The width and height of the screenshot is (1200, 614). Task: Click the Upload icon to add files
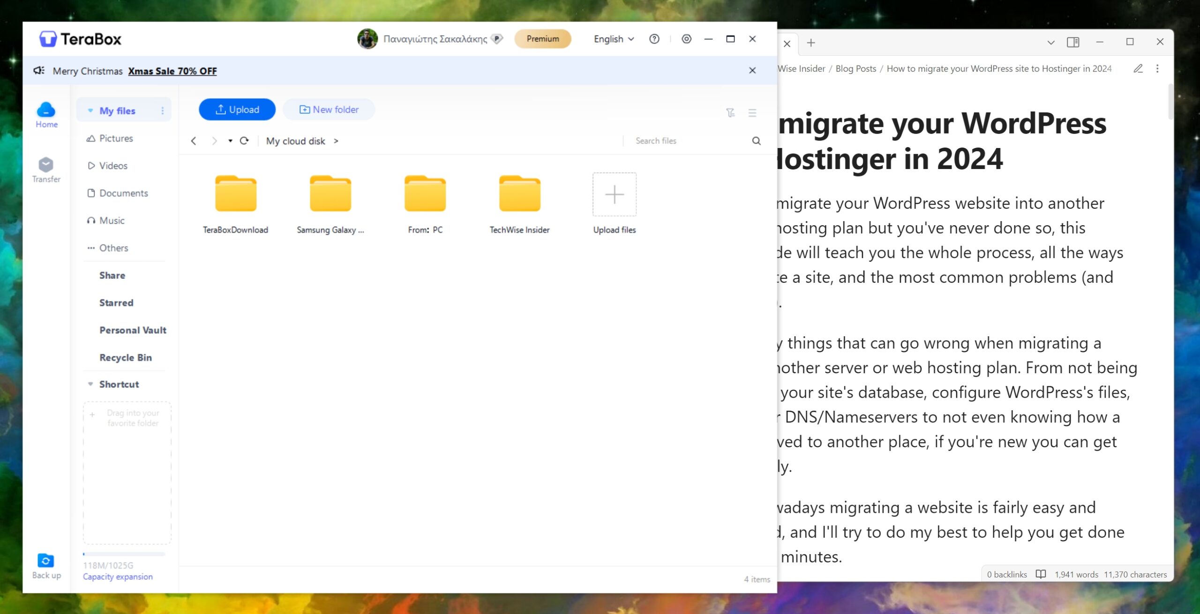pyautogui.click(x=238, y=109)
